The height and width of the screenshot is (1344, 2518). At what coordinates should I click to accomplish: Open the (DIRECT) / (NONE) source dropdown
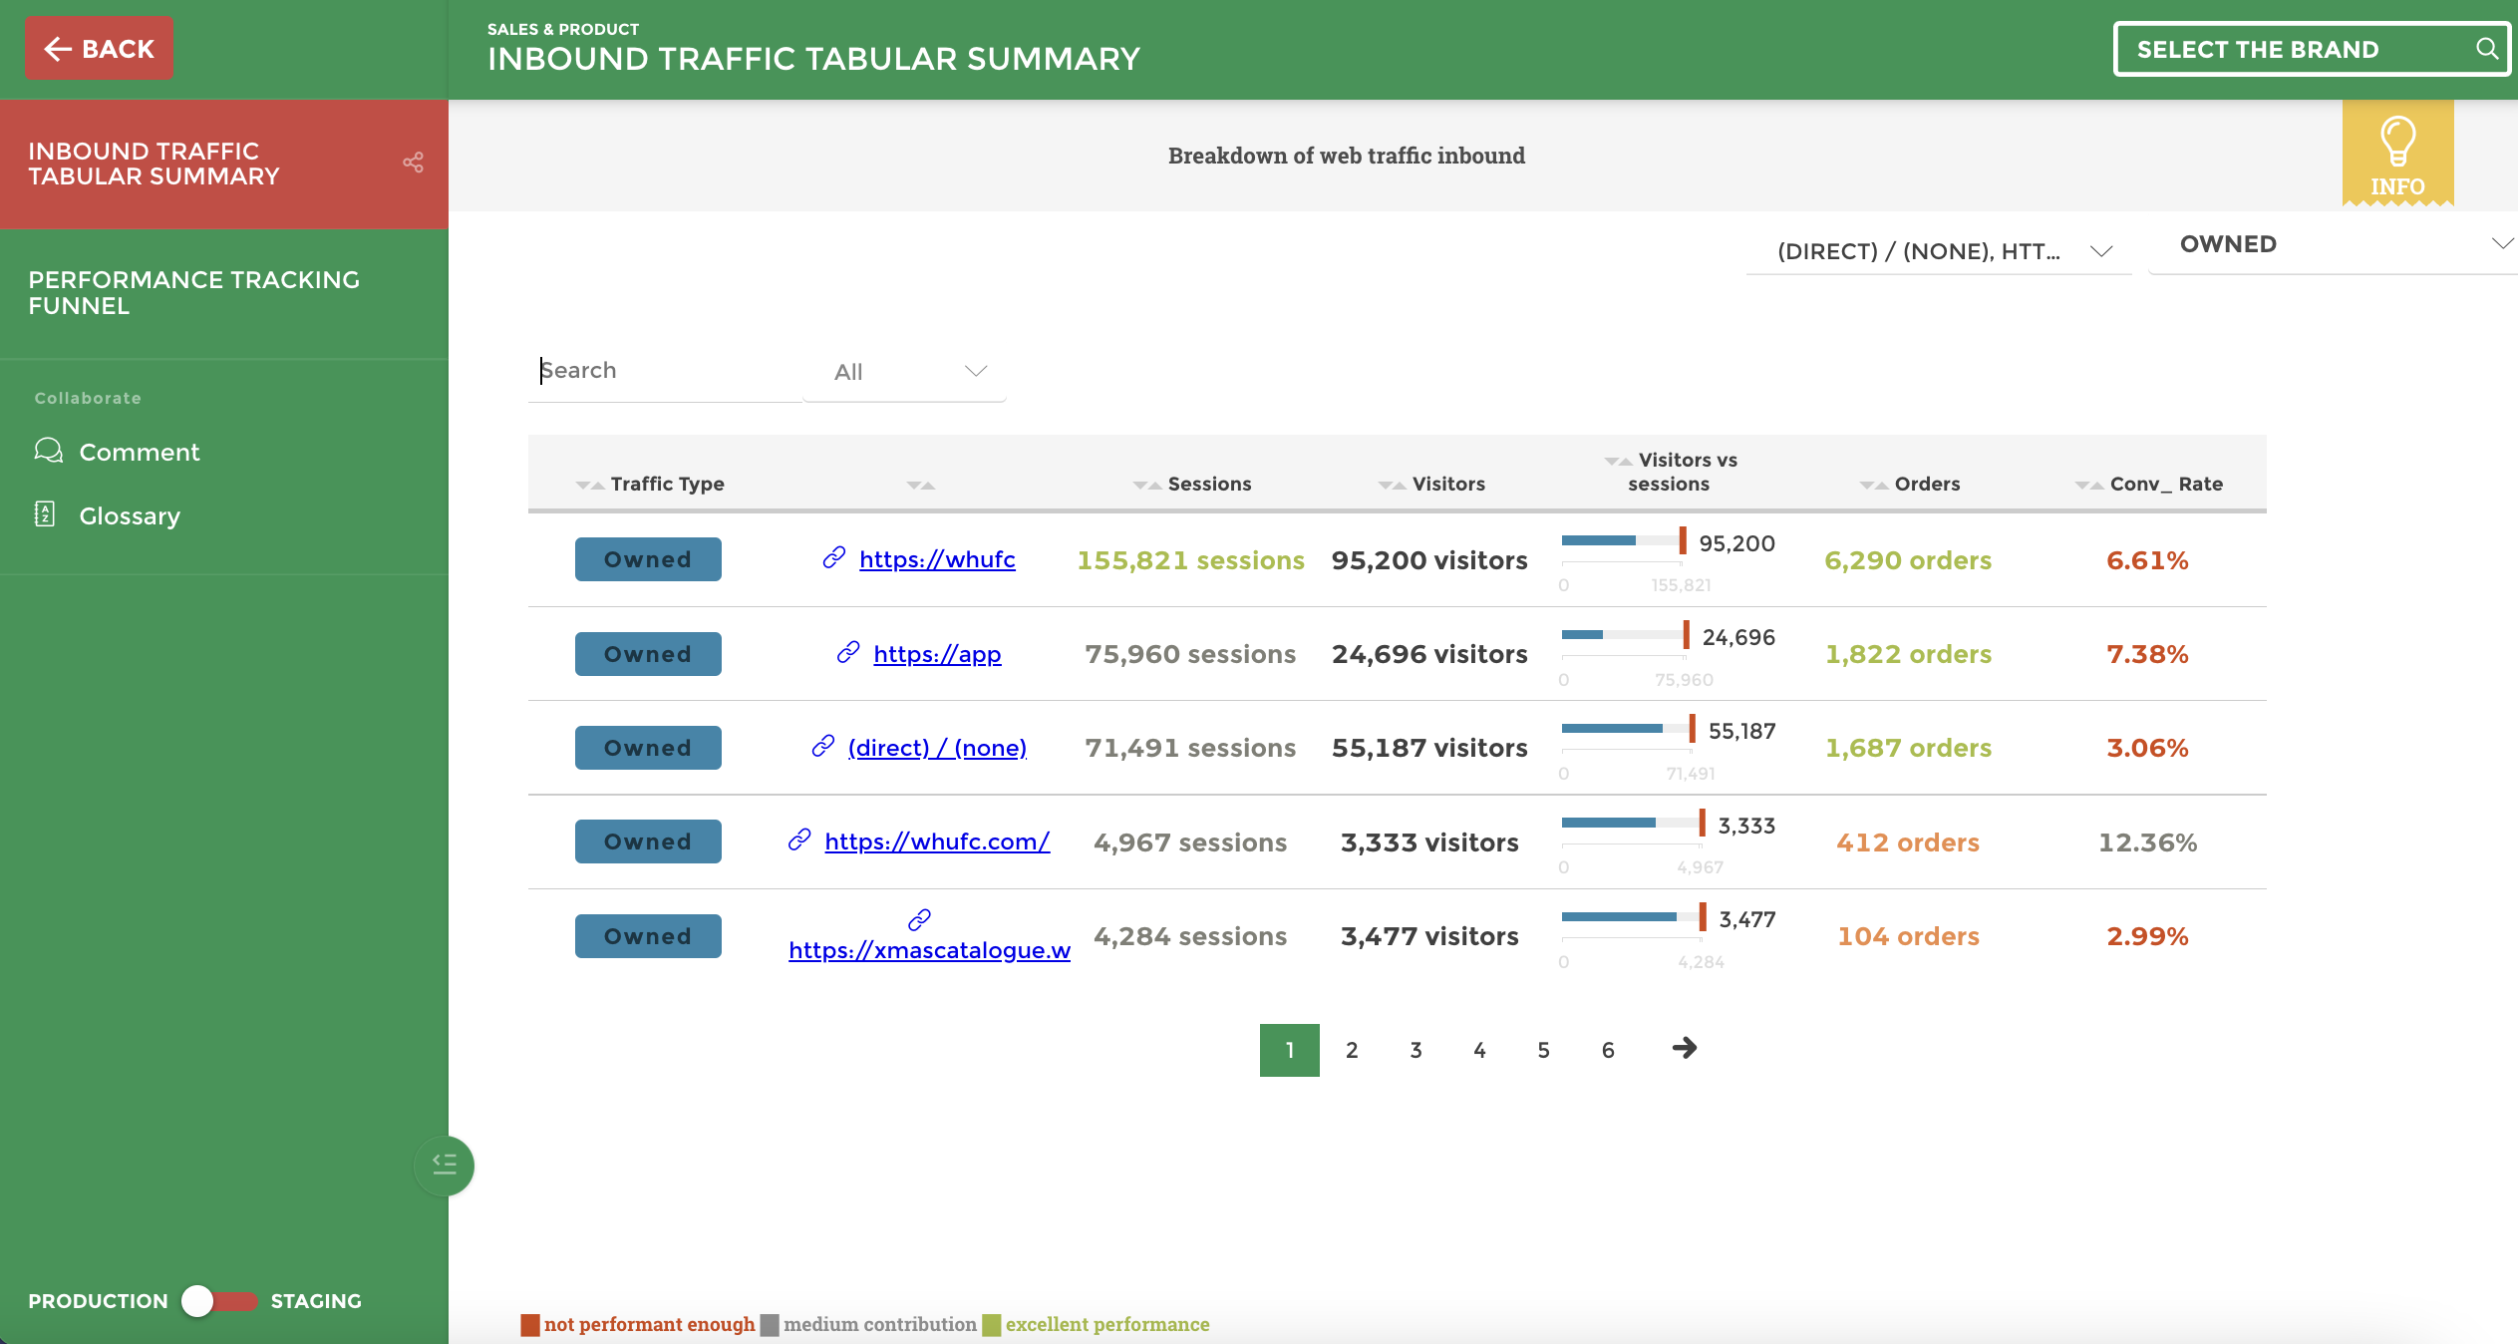click(x=1938, y=251)
